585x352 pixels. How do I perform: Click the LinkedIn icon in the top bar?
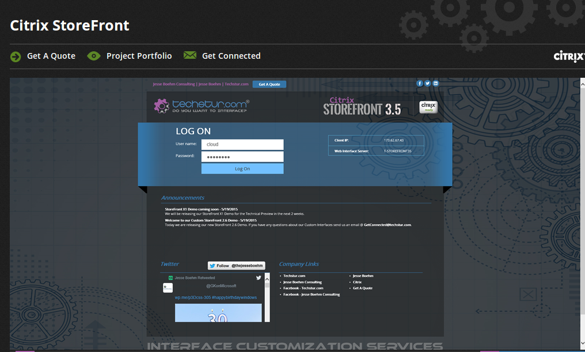tap(435, 84)
